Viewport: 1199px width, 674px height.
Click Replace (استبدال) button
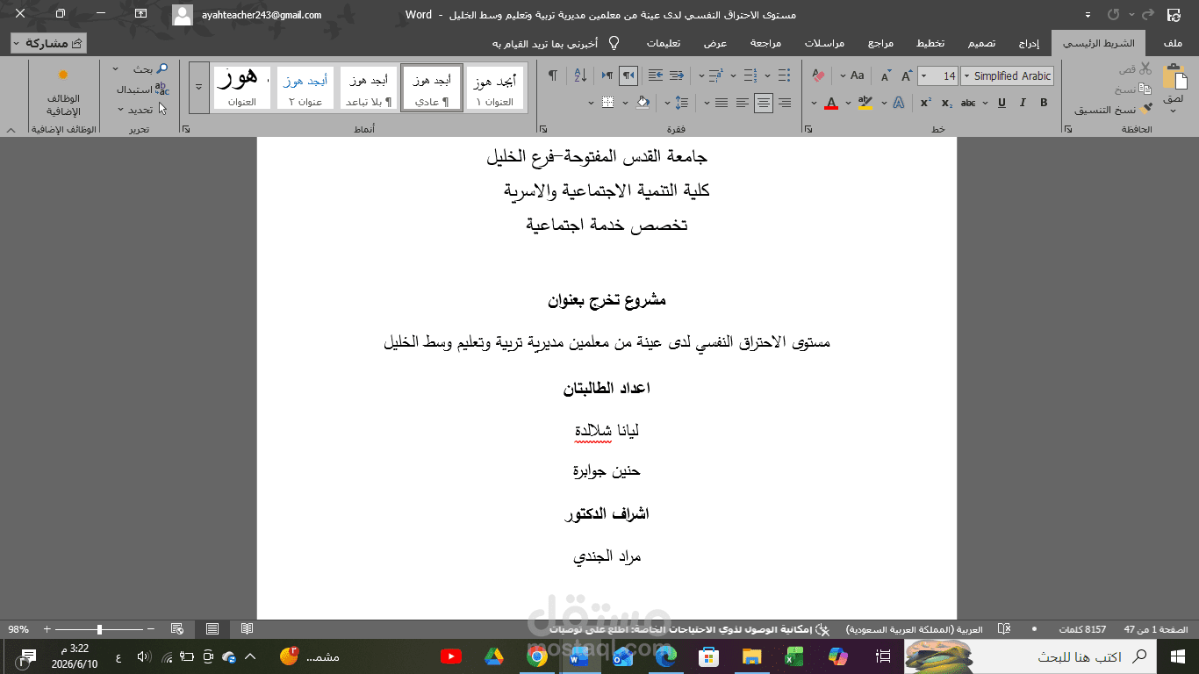click(x=143, y=89)
